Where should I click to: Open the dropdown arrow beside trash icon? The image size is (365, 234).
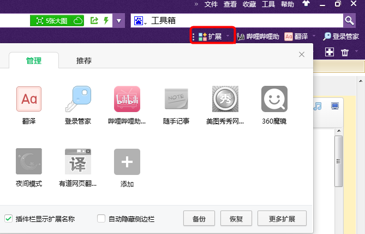click(x=356, y=51)
